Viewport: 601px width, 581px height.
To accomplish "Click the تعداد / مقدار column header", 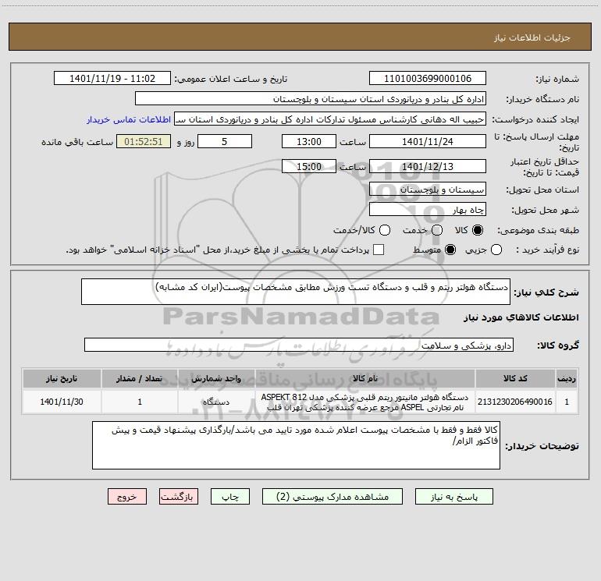I will pyautogui.click(x=140, y=378).
